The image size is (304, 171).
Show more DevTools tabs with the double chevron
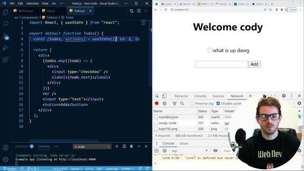click(250, 96)
